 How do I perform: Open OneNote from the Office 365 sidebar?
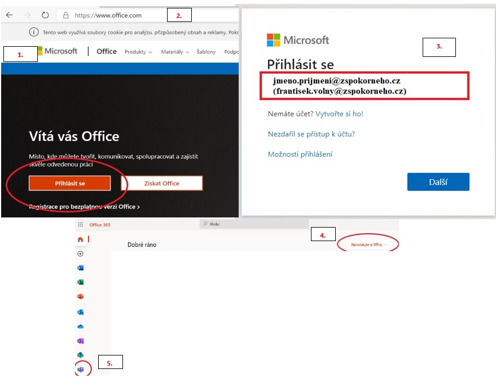click(x=80, y=341)
